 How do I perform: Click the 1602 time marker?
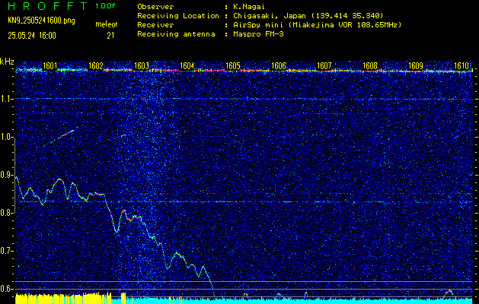click(x=96, y=66)
